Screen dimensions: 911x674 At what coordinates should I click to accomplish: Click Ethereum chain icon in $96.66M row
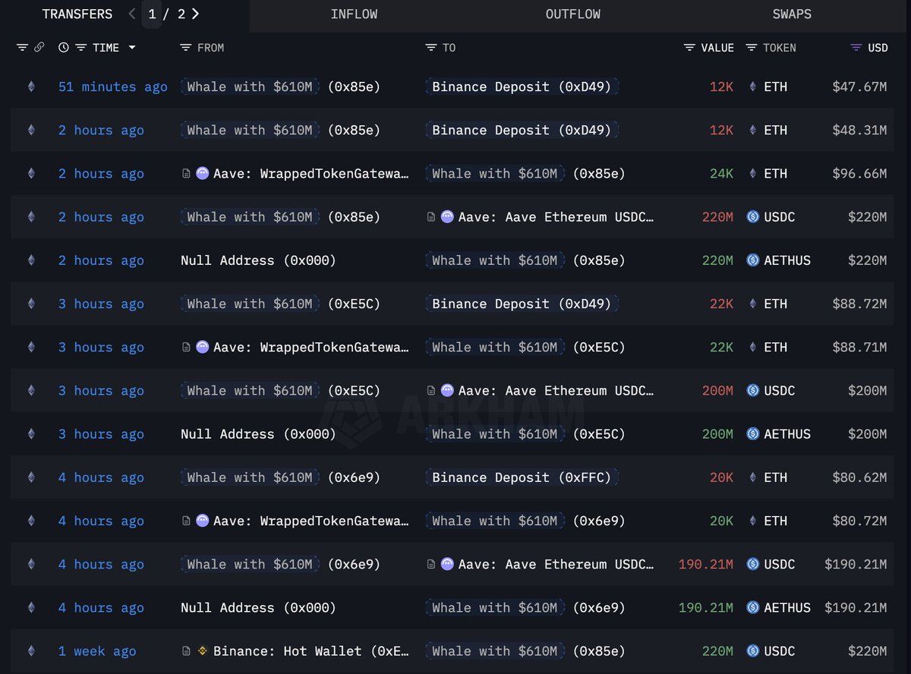pos(31,173)
